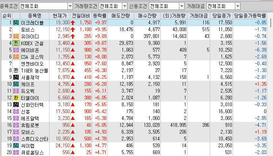273x156 pixels.
Task: Select stock name 유아이디
Action: (30, 36)
